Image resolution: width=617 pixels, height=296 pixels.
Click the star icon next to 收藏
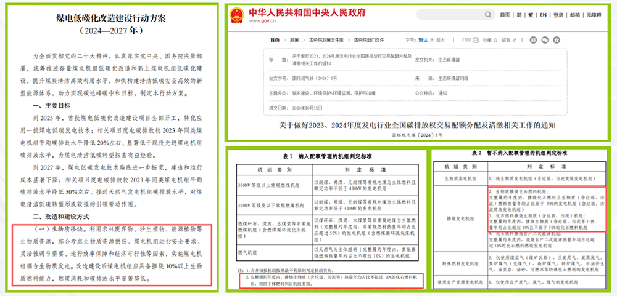[x=495, y=40]
